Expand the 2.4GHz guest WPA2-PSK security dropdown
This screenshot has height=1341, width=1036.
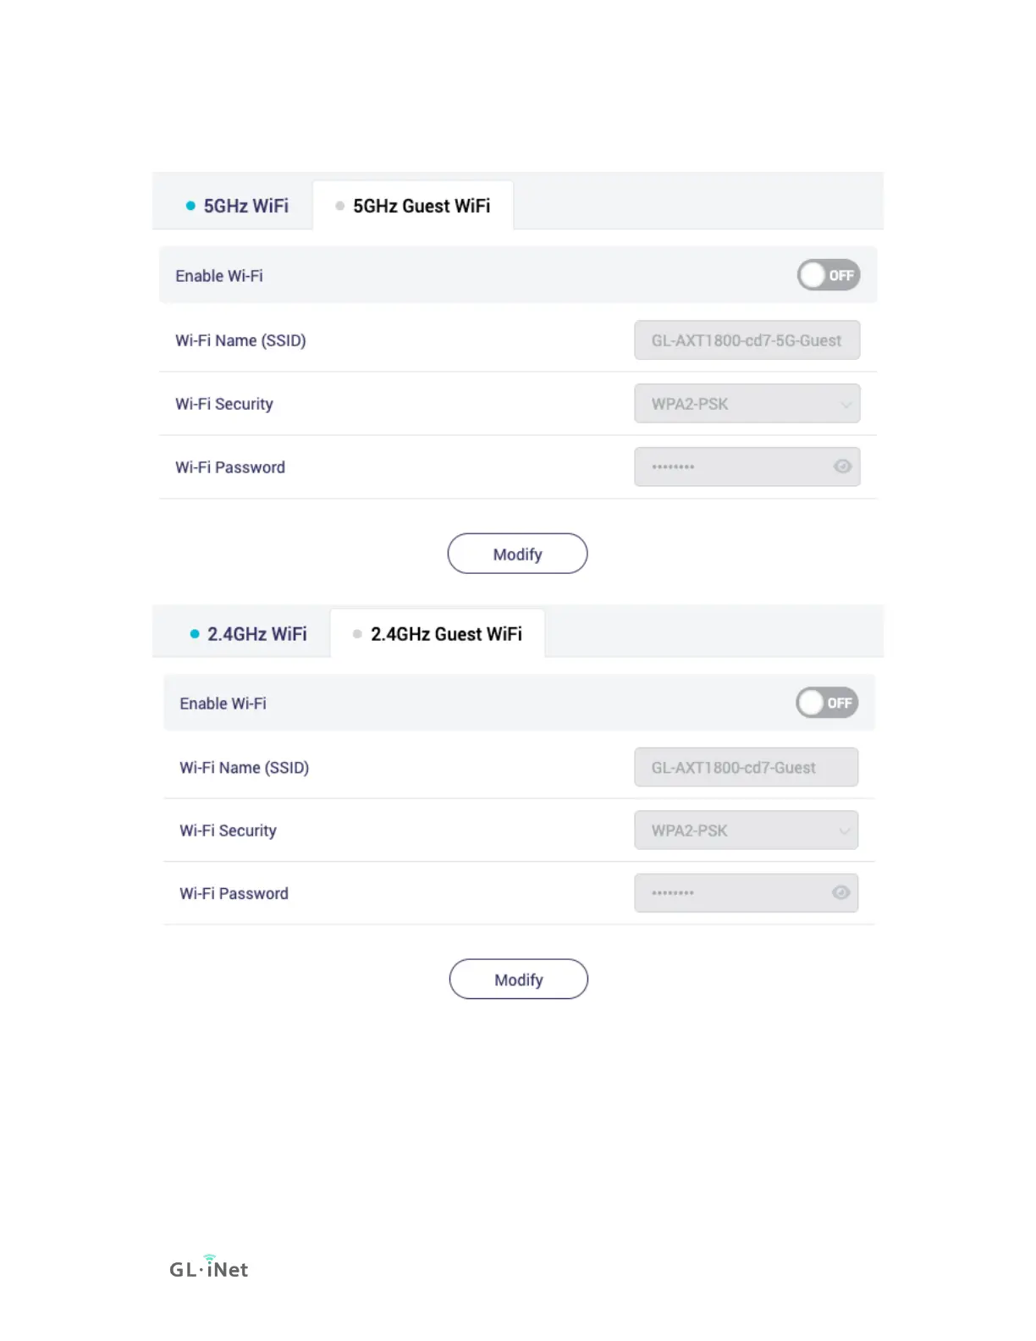(747, 831)
